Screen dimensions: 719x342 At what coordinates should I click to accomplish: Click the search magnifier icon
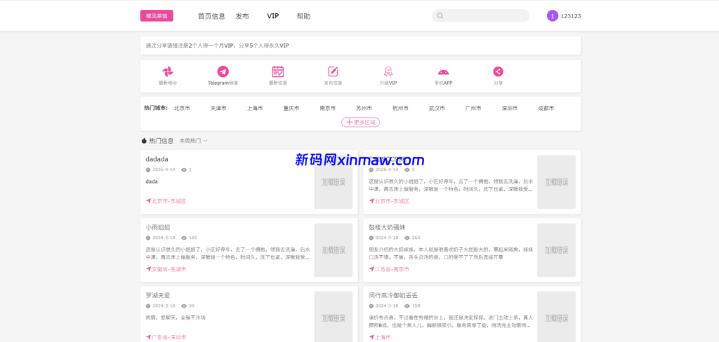click(x=440, y=15)
